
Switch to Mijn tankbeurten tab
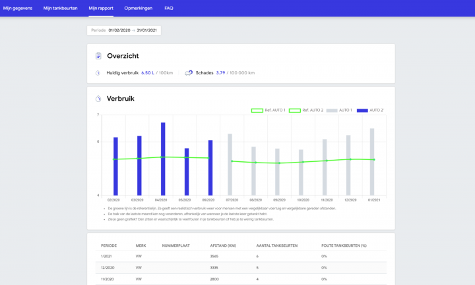tap(60, 8)
